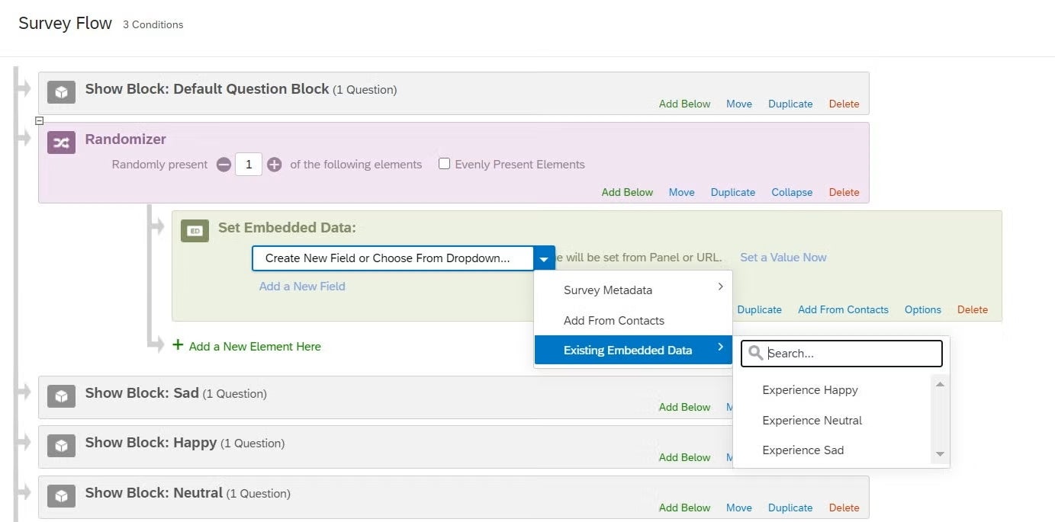Duplicate the Default Question Block
Viewport: 1055px width, 522px height.
click(x=790, y=104)
